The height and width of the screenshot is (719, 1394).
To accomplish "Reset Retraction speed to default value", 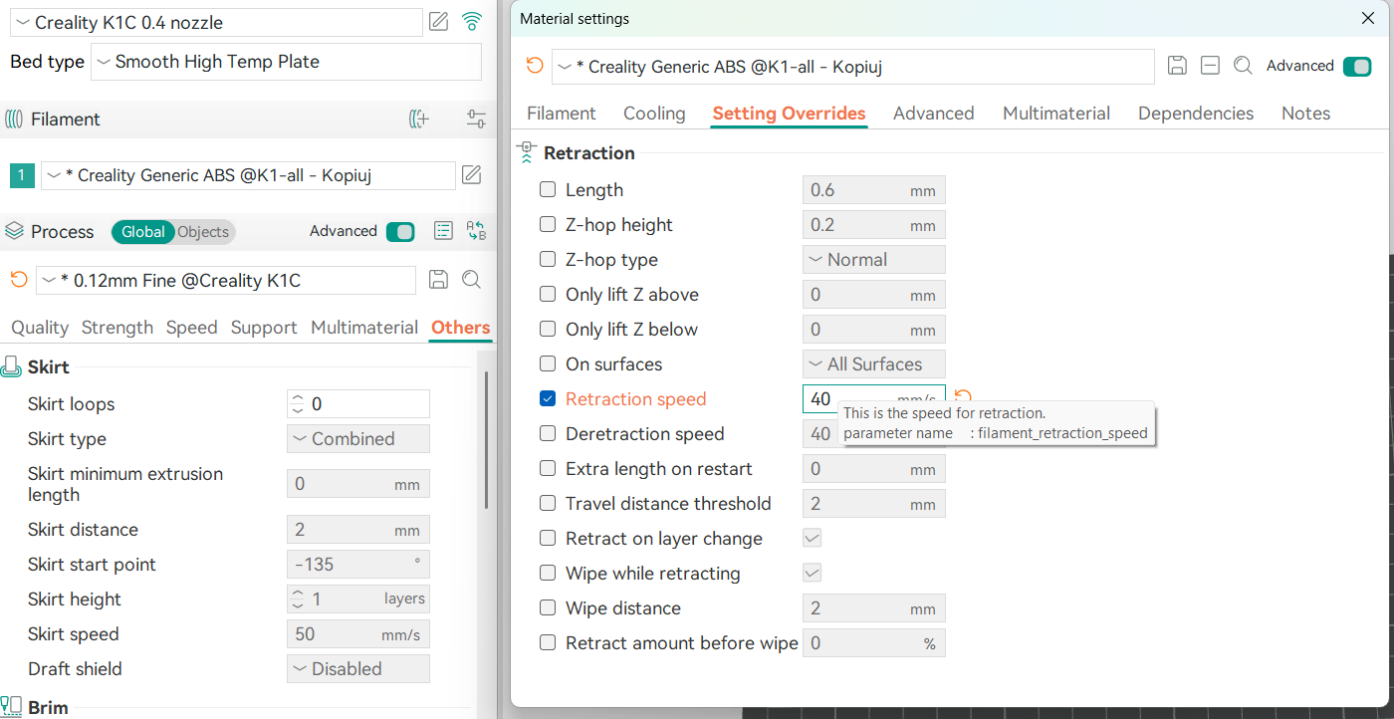I will point(963,398).
